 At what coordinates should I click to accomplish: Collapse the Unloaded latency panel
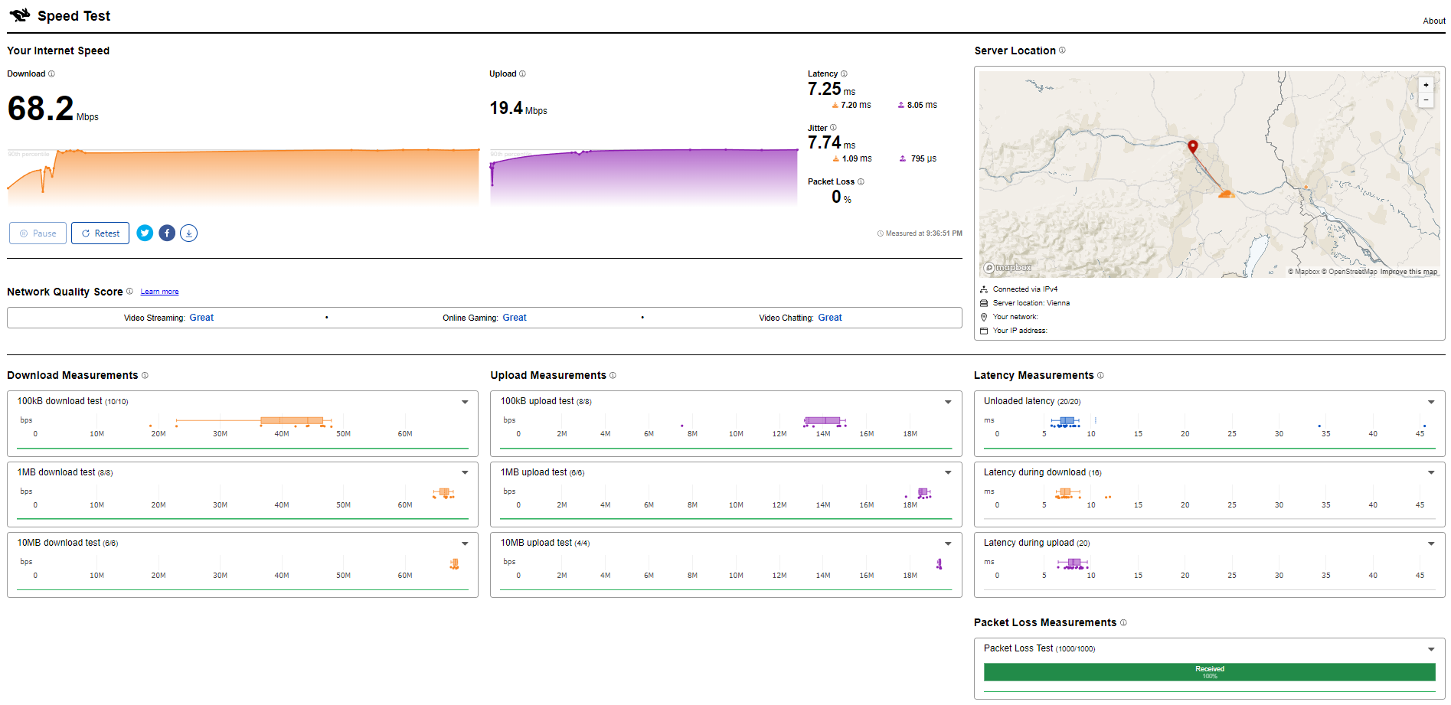coord(1430,401)
